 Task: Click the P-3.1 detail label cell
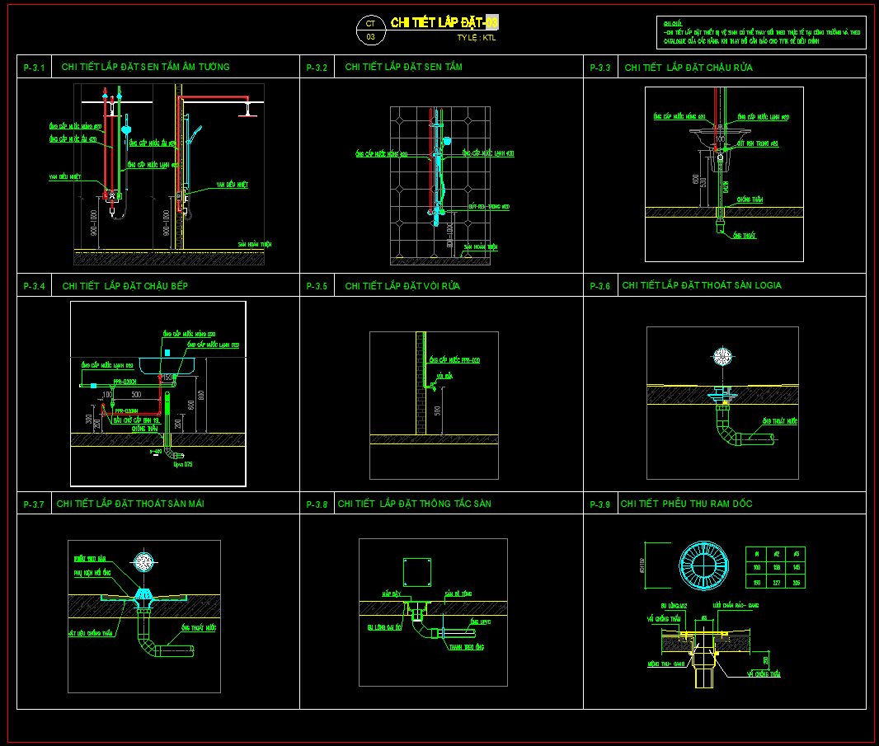coord(34,68)
